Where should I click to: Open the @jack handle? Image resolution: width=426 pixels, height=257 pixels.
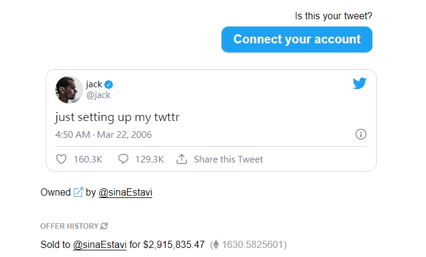coord(98,95)
